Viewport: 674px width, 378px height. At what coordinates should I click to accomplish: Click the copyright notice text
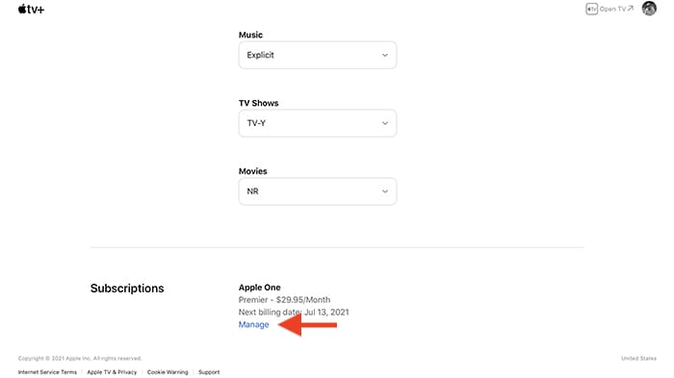click(x=80, y=358)
